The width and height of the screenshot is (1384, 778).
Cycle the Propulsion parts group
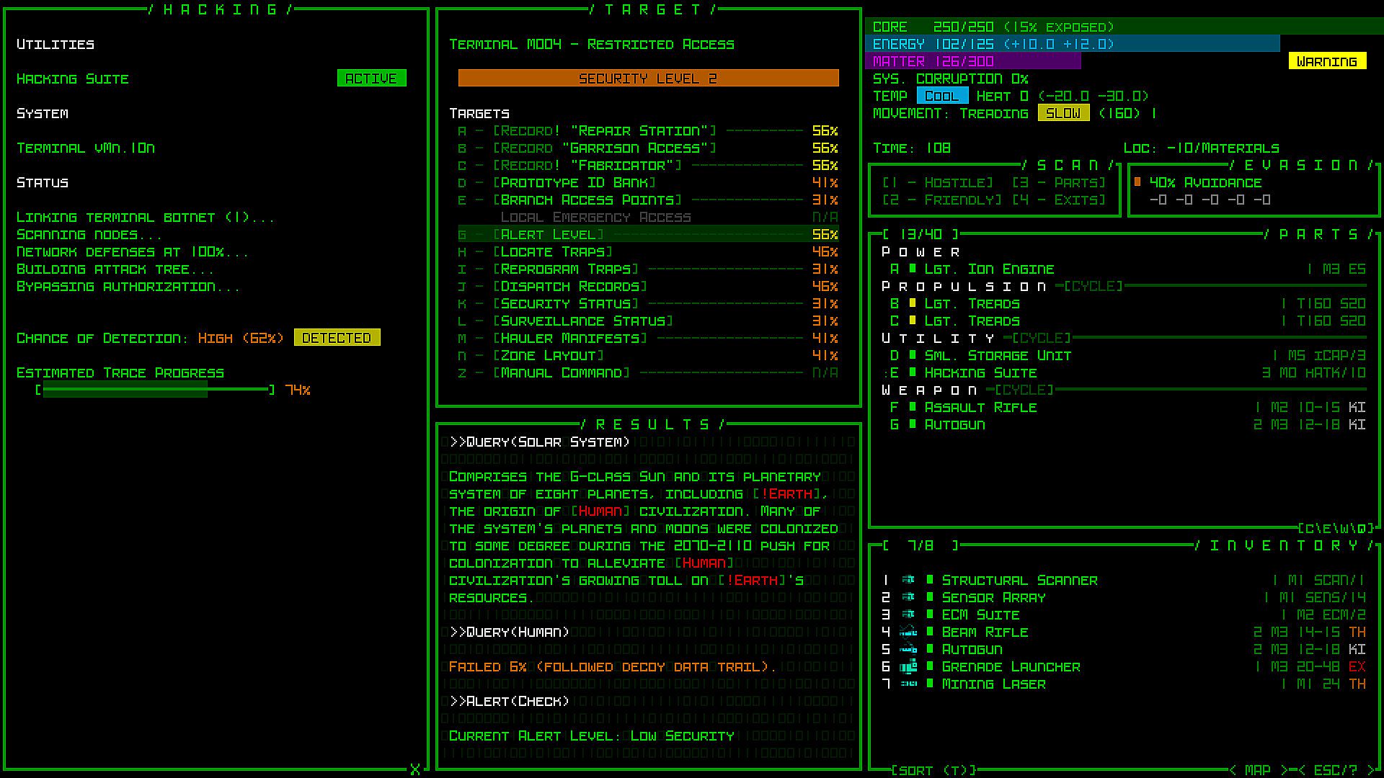pos(1093,287)
